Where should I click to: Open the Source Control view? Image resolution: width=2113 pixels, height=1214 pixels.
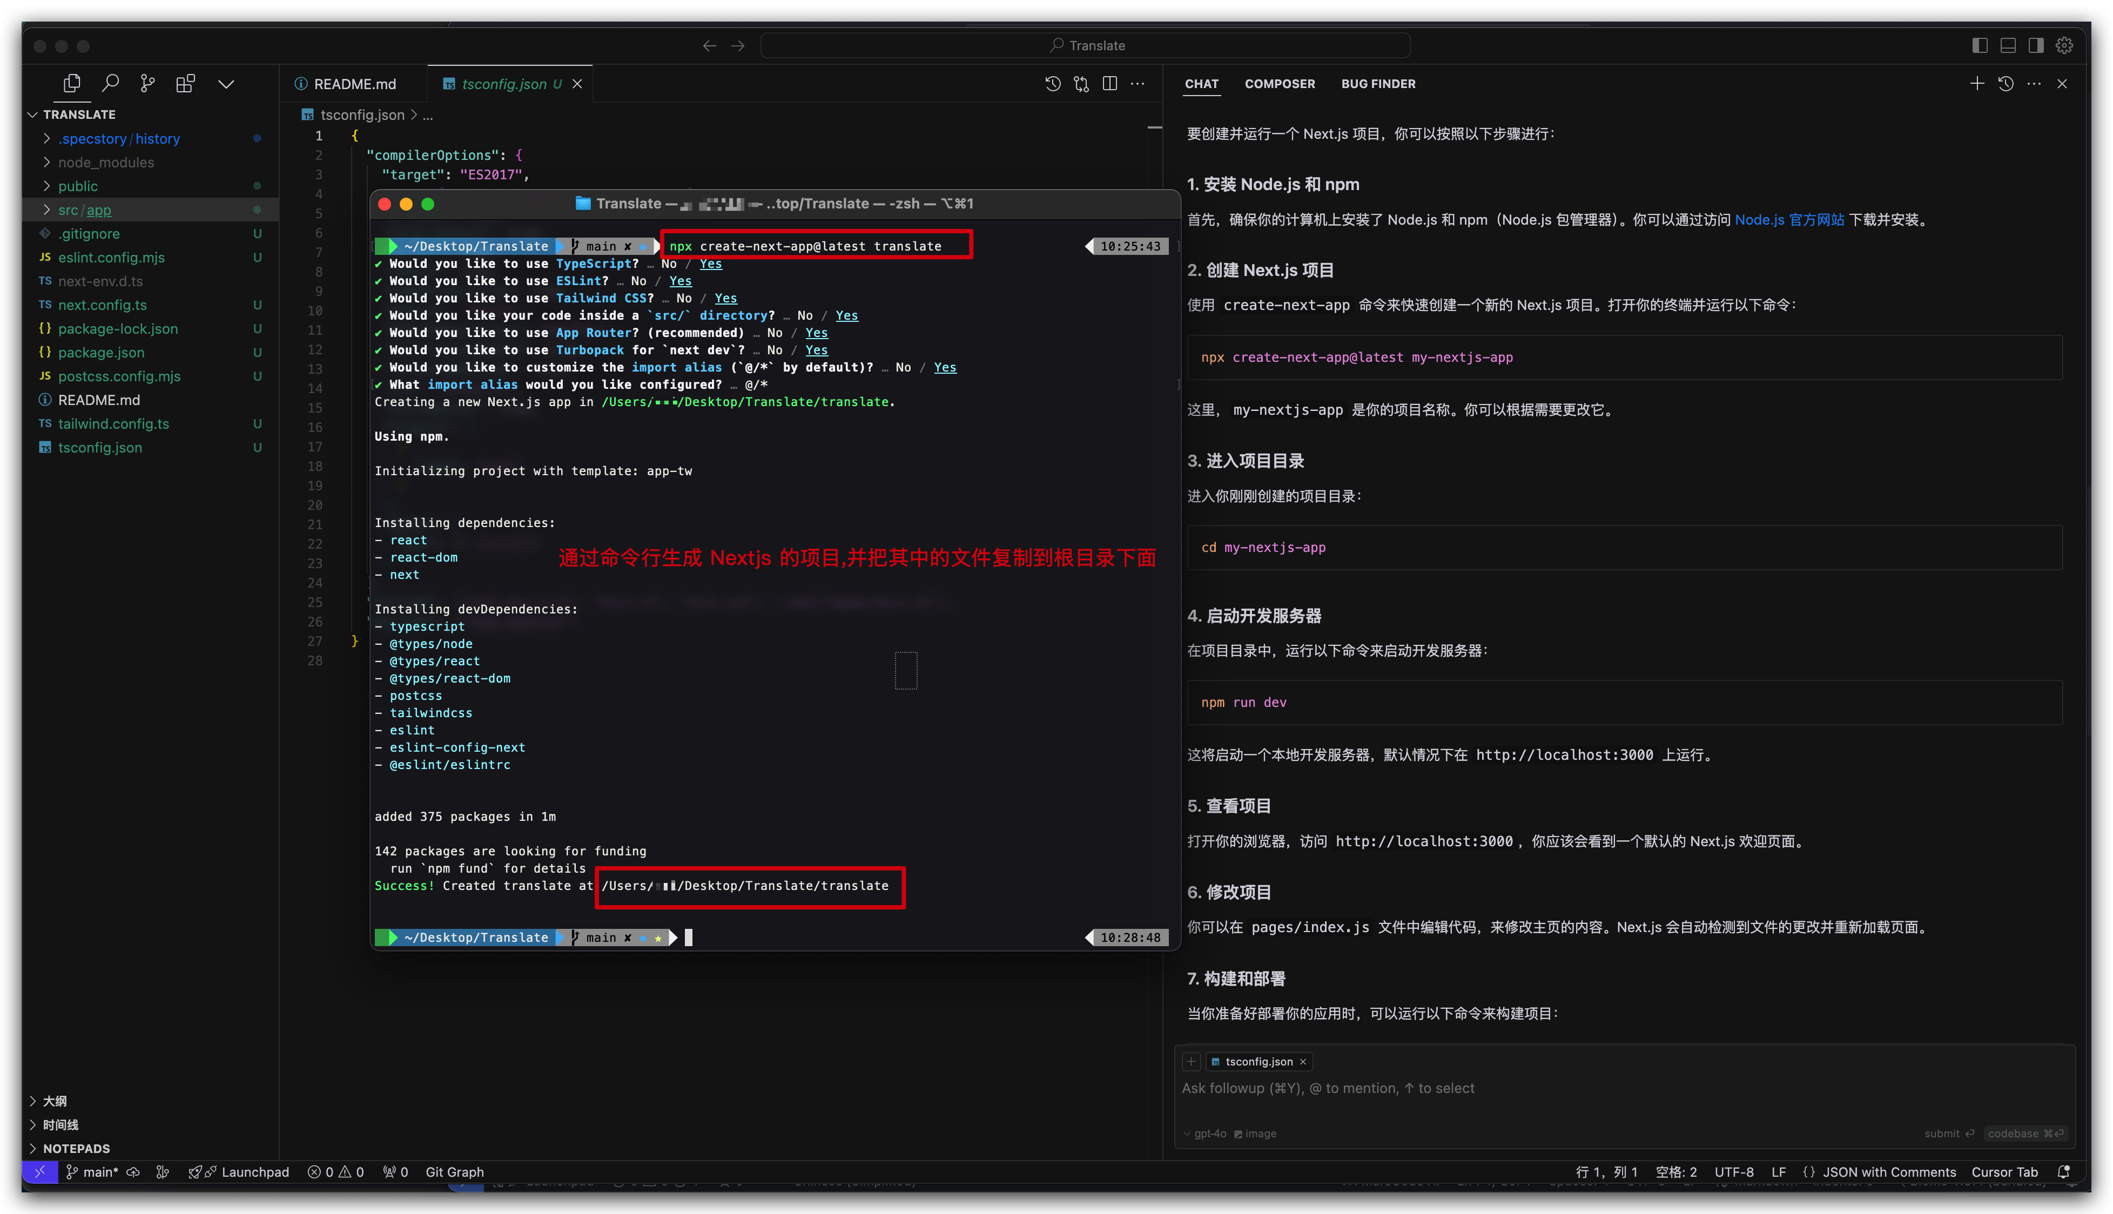coord(147,83)
